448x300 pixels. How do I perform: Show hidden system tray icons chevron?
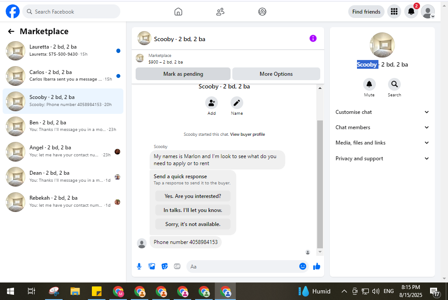344,291
